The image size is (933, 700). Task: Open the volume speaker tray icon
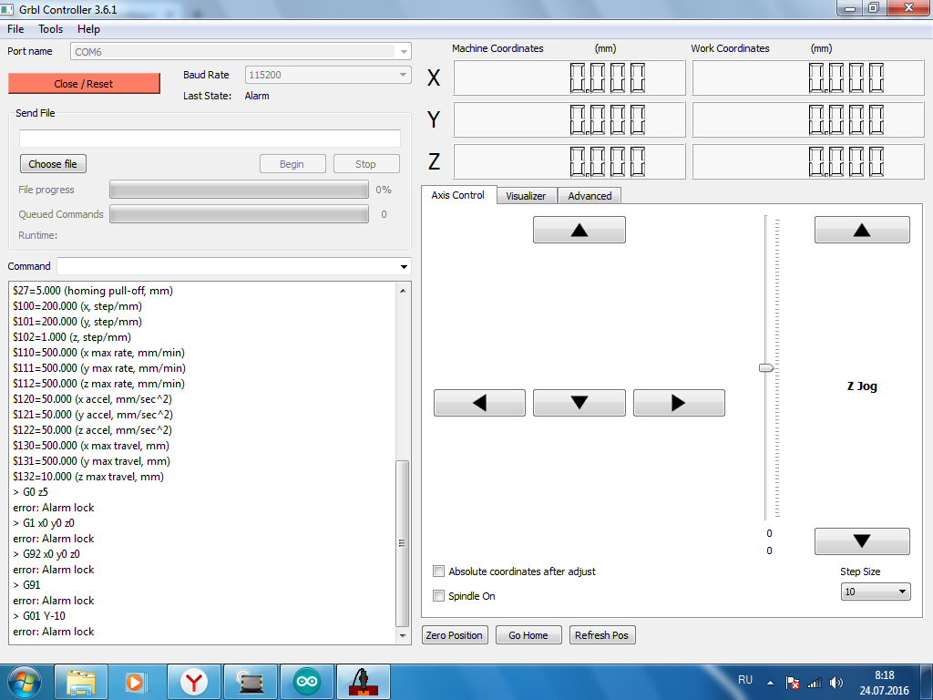836,683
